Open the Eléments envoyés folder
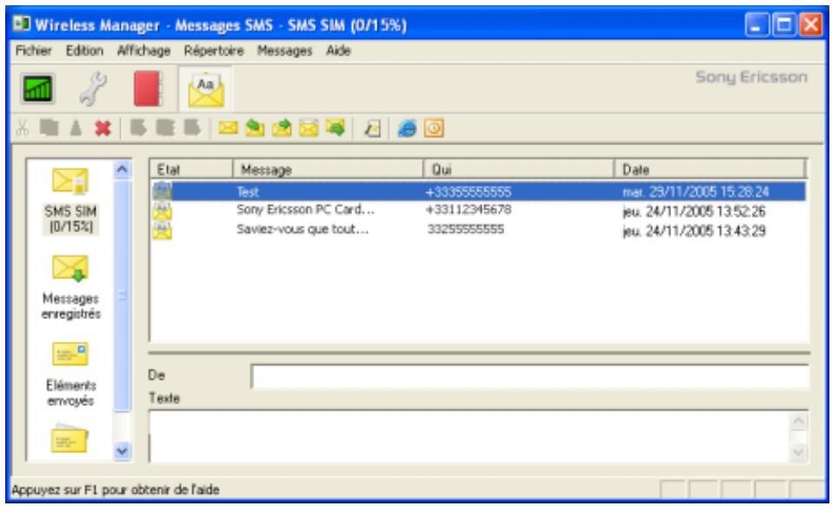This screenshot has width=832, height=506. coord(70,375)
